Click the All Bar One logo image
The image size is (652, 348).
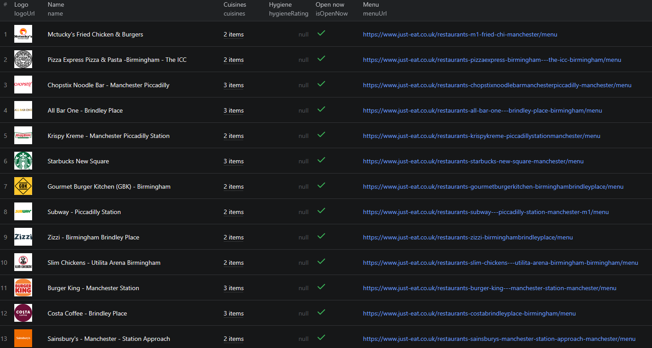tap(23, 110)
